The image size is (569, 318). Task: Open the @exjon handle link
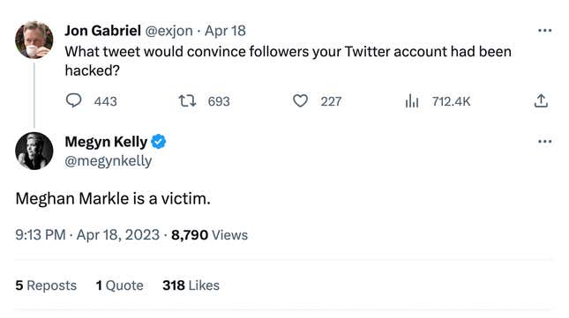pyautogui.click(x=169, y=31)
